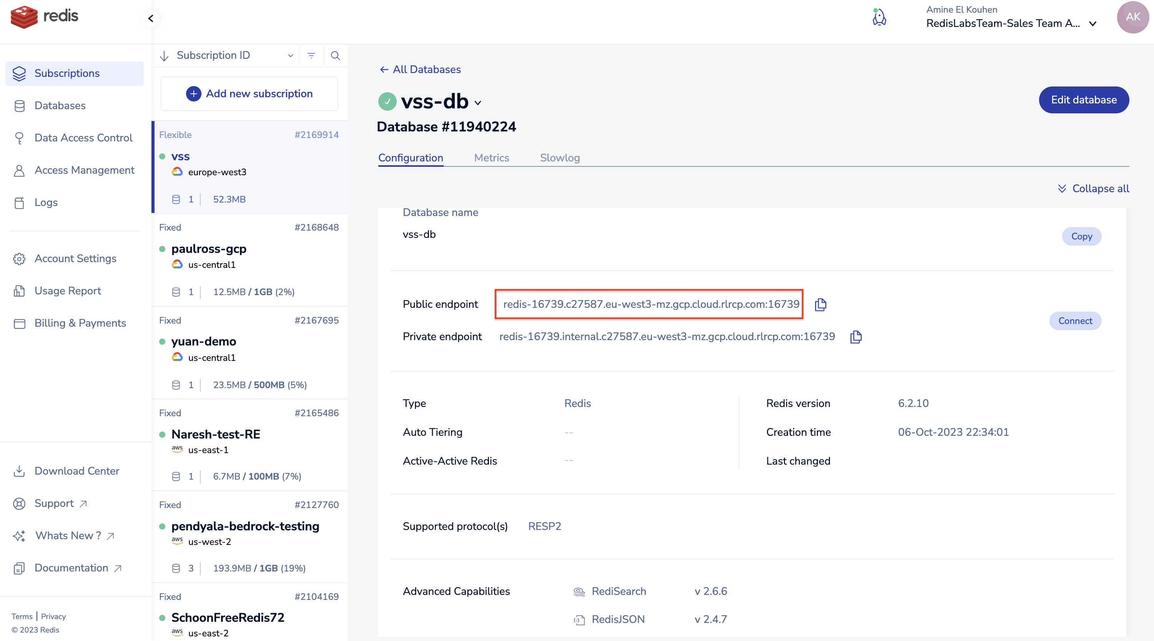This screenshot has height=641, width=1154.
Task: Collapse the sidebar with the arrow
Action: 151,18
